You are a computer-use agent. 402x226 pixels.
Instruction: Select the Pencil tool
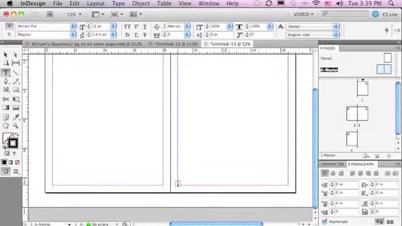[16, 81]
